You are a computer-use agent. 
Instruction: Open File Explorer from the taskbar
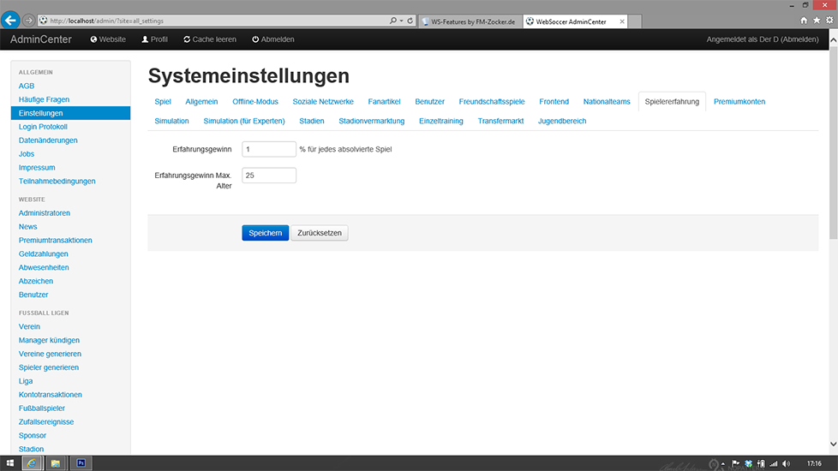pos(56,463)
